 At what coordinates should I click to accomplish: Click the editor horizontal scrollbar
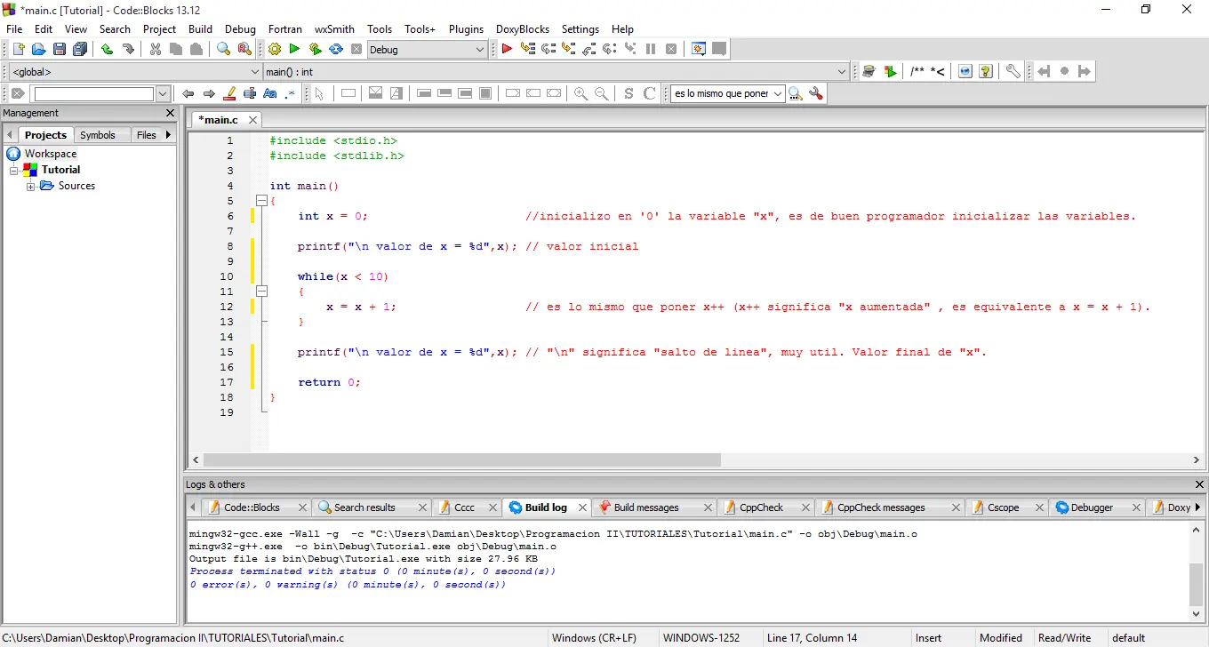pos(462,460)
